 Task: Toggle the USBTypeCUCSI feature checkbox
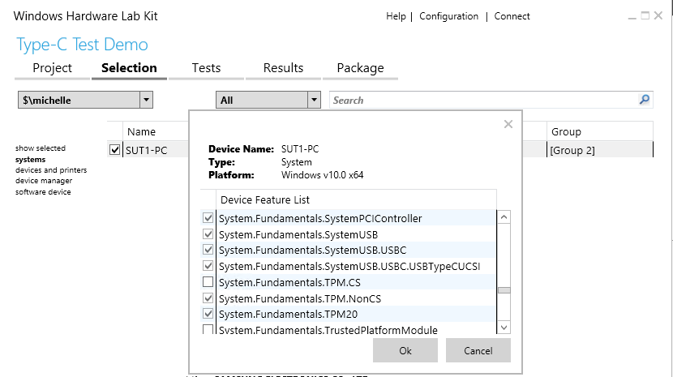208,266
